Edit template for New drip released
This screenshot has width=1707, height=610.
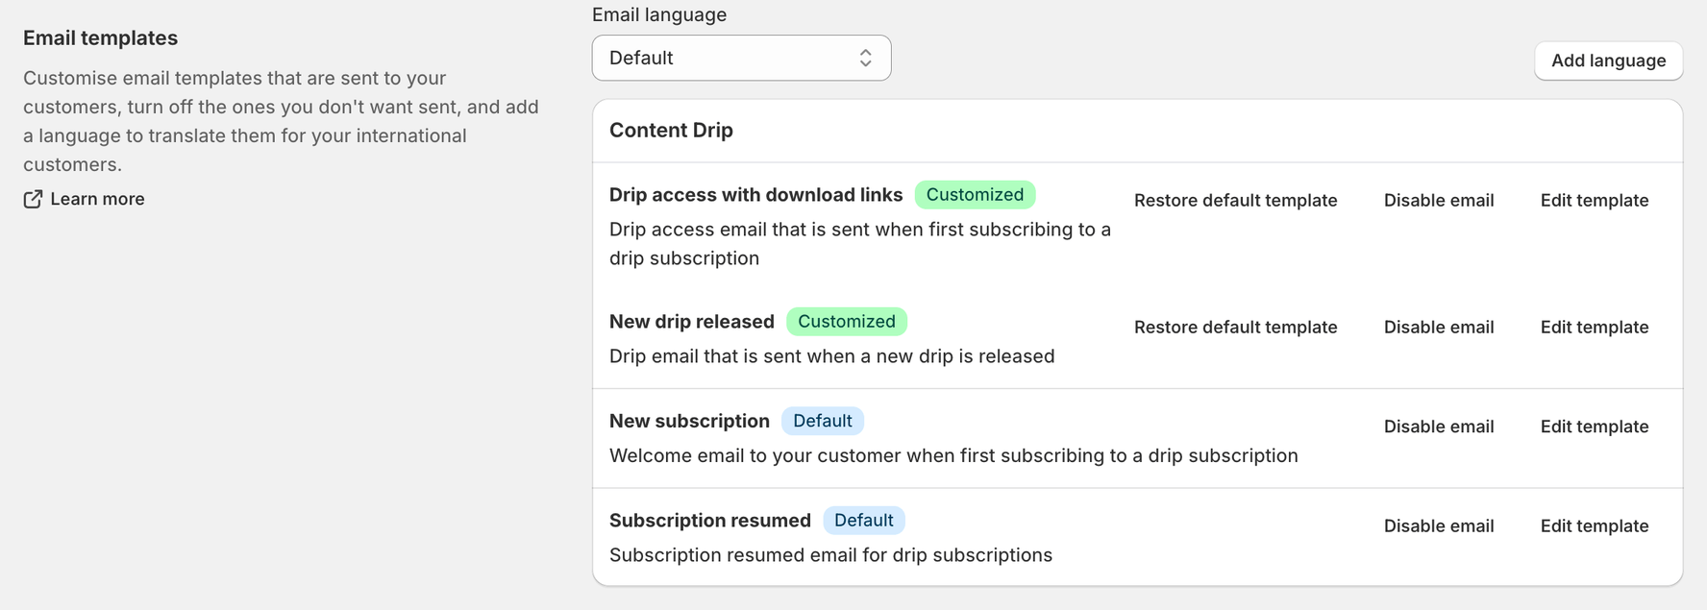[1595, 327]
